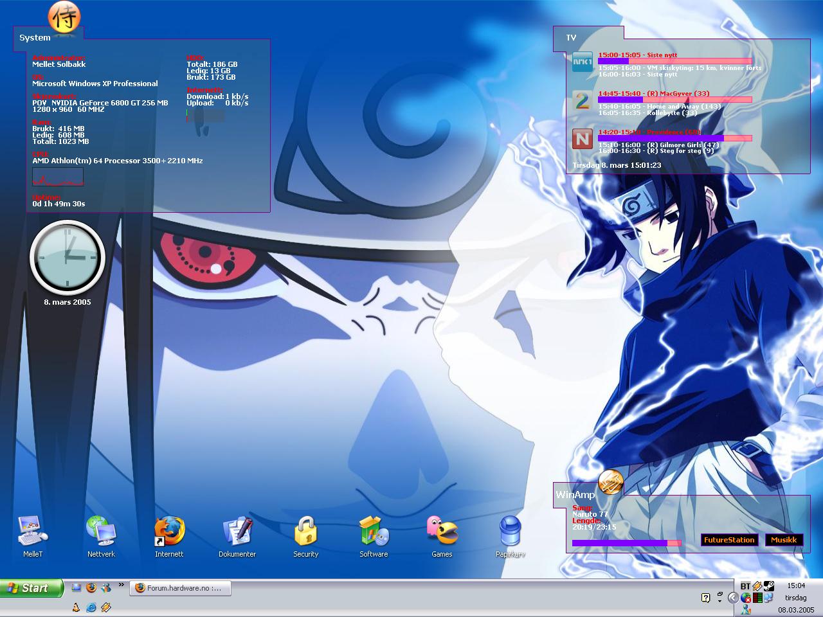
Task: Launch Internet Explorer from Quick Launch
Action: pyautogui.click(x=91, y=607)
